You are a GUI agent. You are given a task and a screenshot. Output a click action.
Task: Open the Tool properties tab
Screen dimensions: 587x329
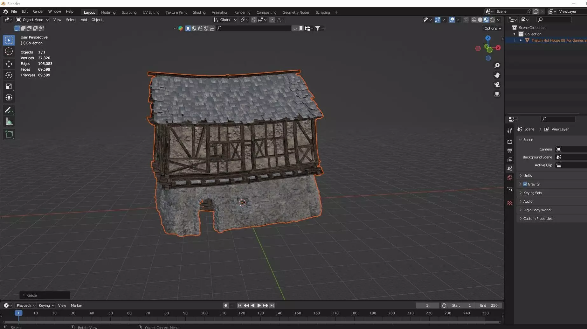(x=510, y=130)
